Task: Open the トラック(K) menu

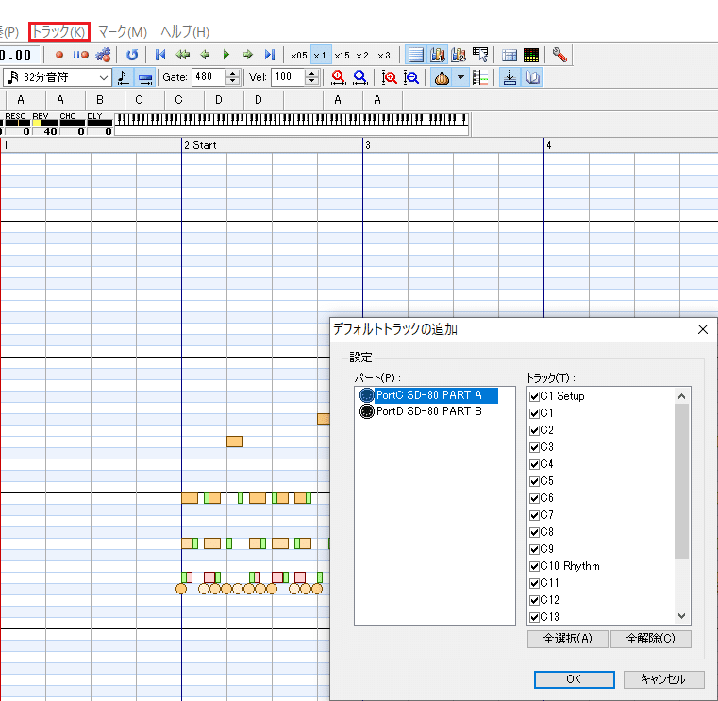Action: coord(58,32)
